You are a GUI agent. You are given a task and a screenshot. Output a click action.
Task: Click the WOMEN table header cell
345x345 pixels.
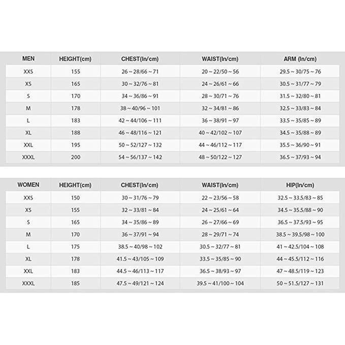(x=28, y=184)
